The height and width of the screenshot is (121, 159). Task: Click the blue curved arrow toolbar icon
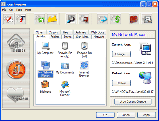coord(103,19)
